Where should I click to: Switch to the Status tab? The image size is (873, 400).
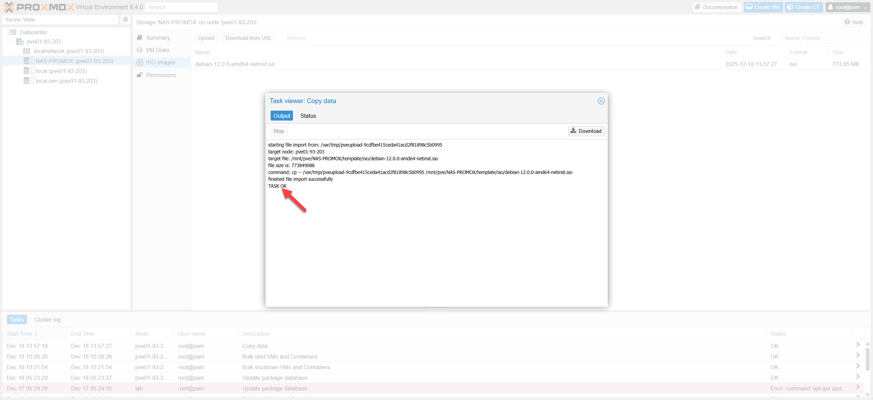(308, 116)
